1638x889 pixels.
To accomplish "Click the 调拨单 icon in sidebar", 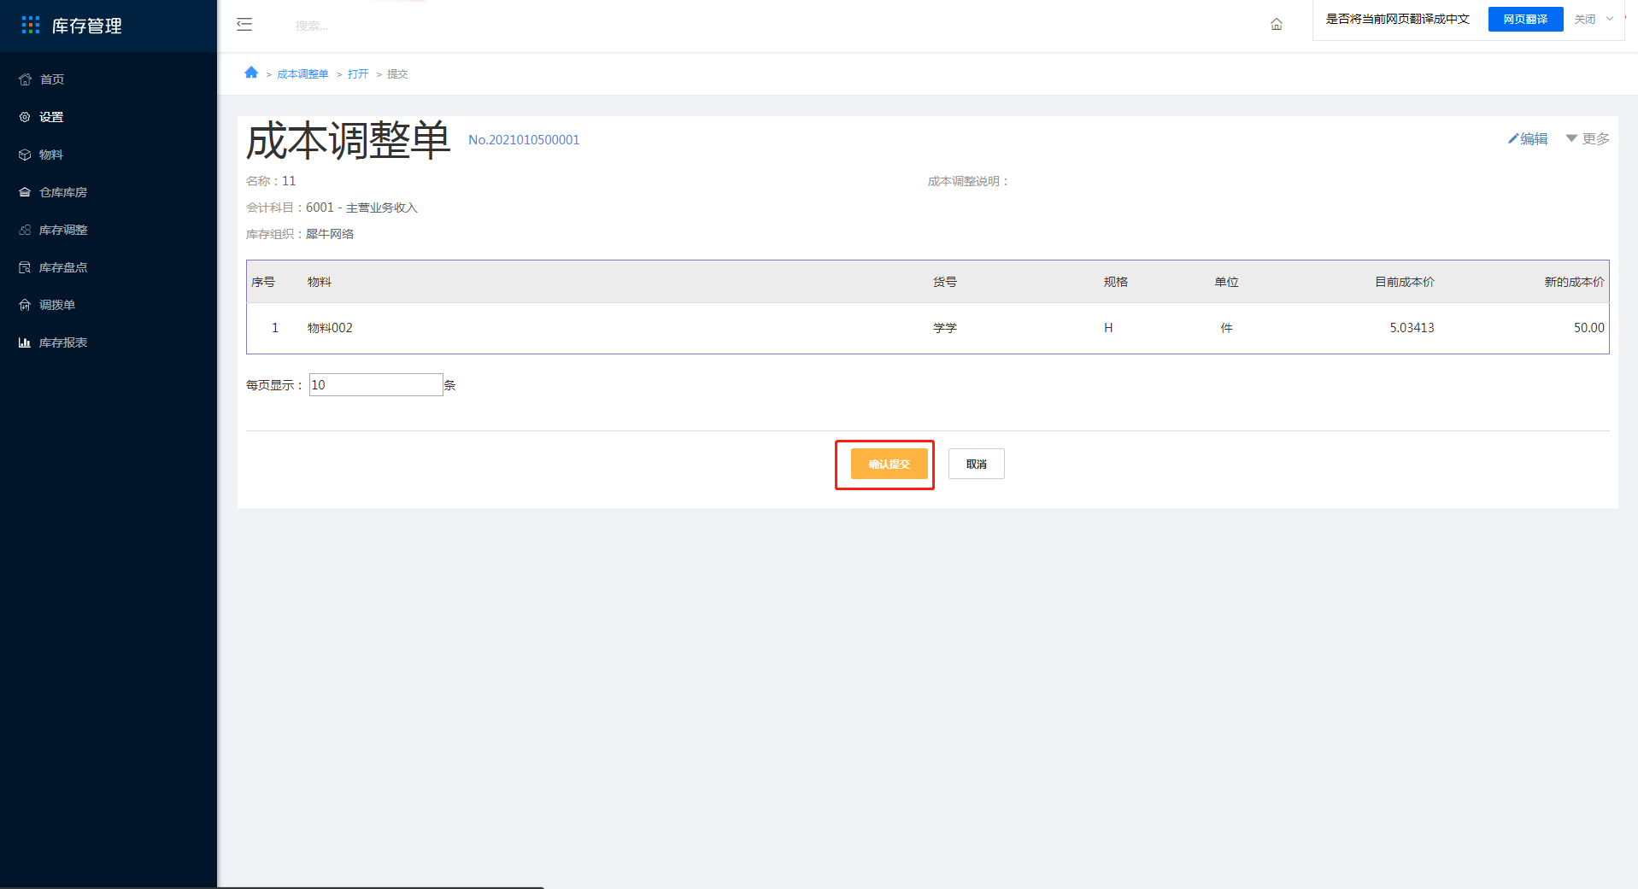I will 25,305.
